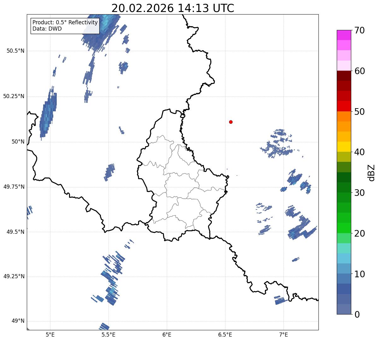Click the yellow colorbar segment at 40
This screenshot has height=341, width=379.
point(344,147)
